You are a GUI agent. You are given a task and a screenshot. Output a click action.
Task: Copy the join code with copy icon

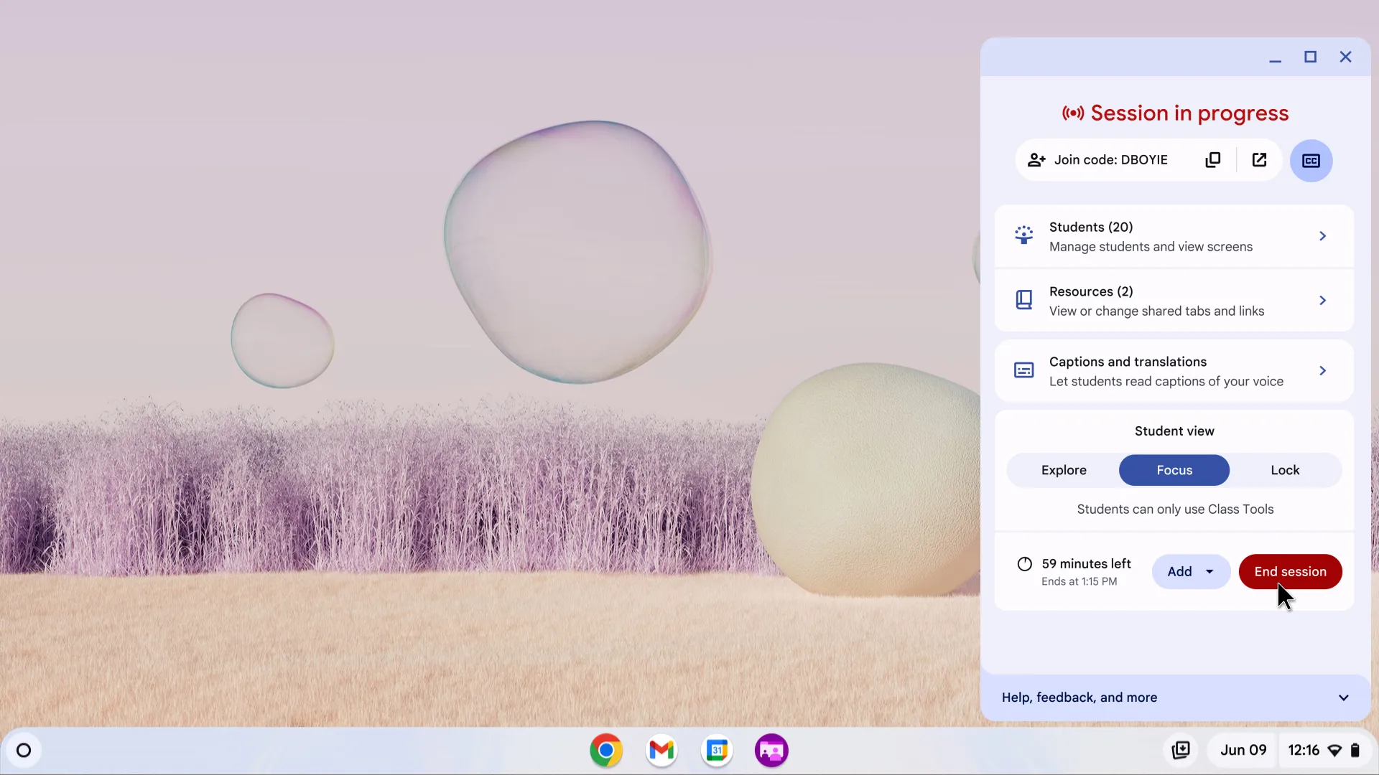click(x=1212, y=160)
